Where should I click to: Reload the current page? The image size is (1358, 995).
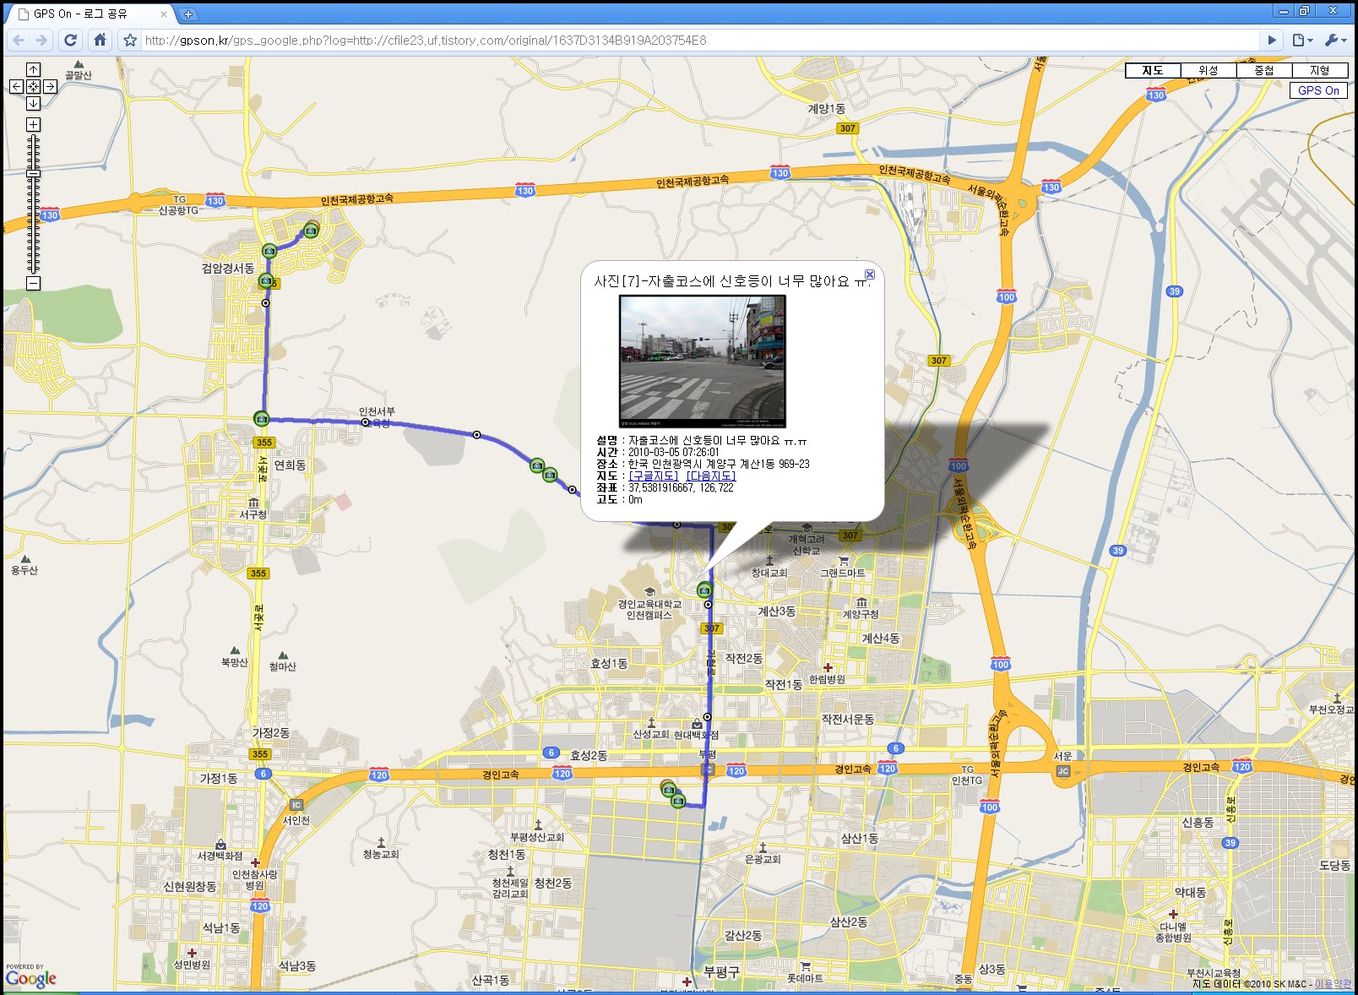tap(71, 40)
